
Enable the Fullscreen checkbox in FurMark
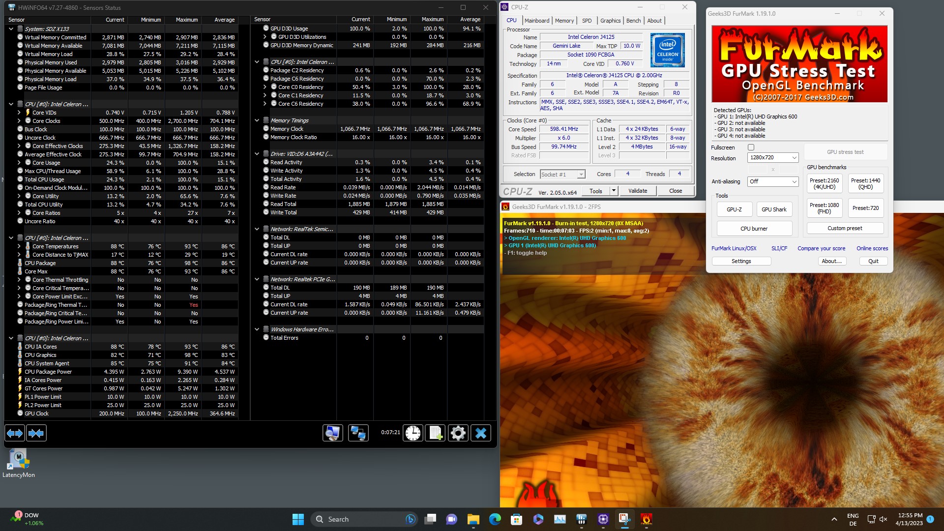[751, 147]
